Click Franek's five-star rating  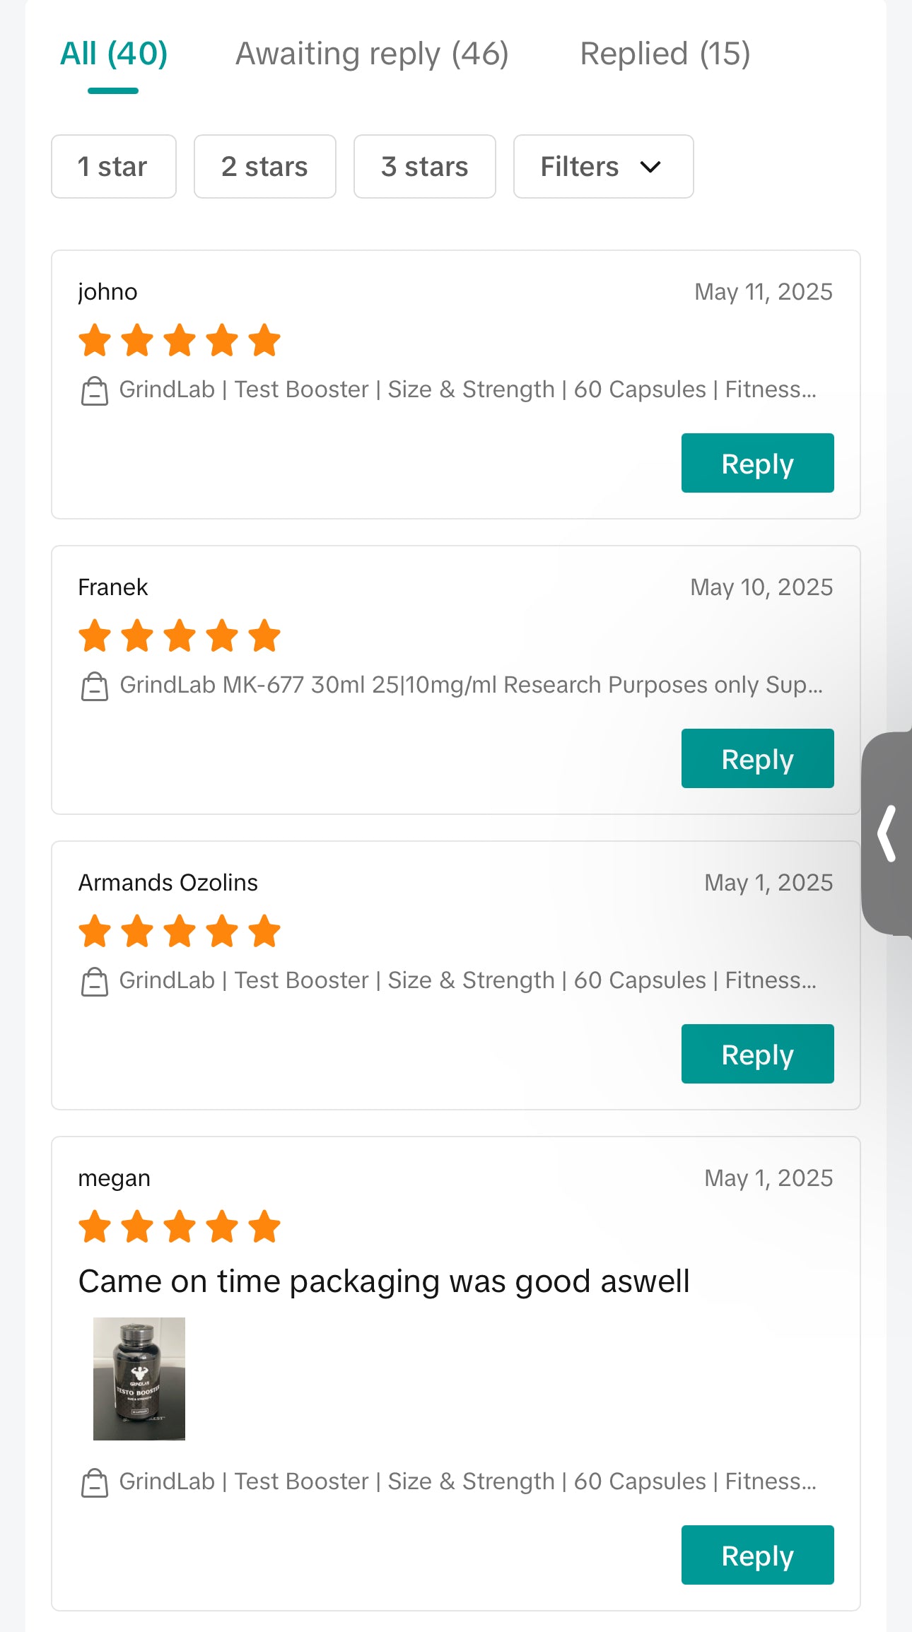(x=180, y=635)
